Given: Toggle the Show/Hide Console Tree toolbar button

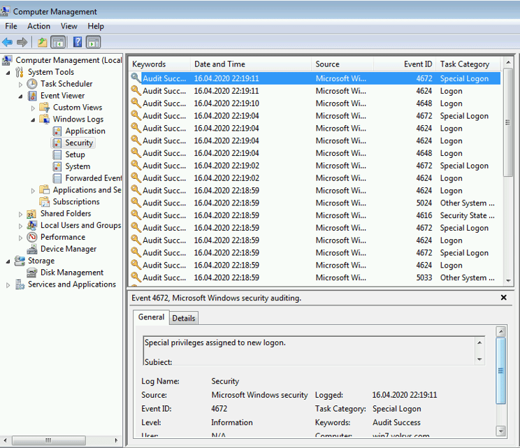Looking at the screenshot, I should click(58, 42).
